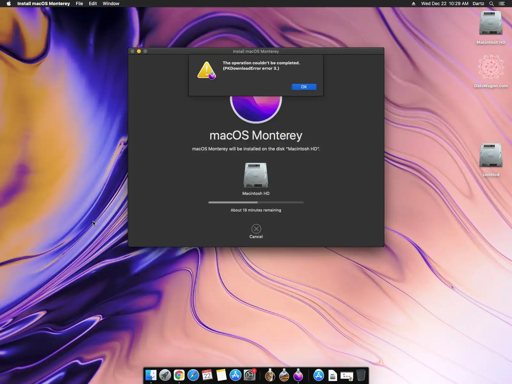Viewport: 512px width, 384px height.
Task: Click the PKDownloadError message text
Action: click(261, 66)
